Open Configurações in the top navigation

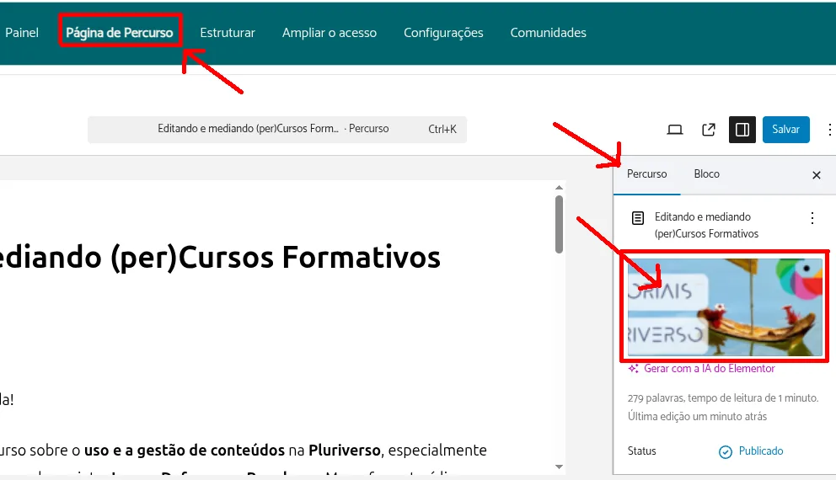pos(443,33)
